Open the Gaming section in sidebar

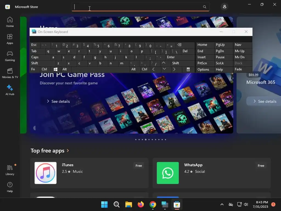(10, 56)
